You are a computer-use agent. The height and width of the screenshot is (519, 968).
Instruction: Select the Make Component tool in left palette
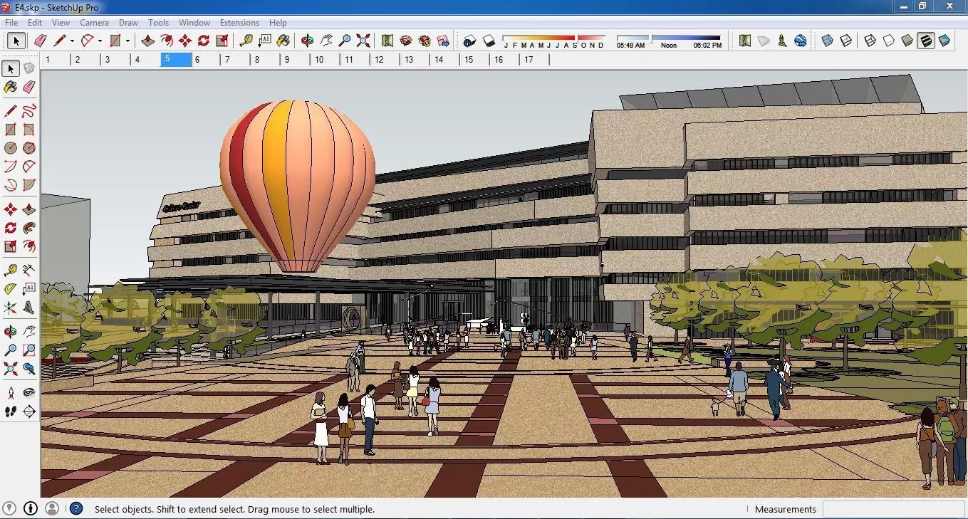[x=29, y=68]
